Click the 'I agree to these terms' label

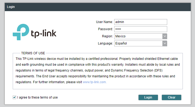pos(37,97)
